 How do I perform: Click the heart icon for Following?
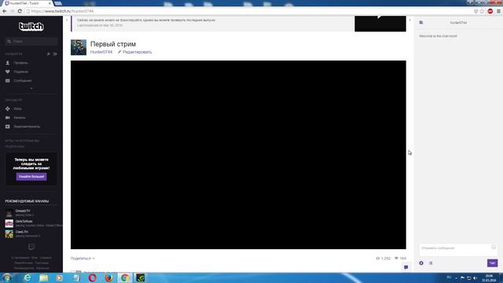click(x=8, y=72)
